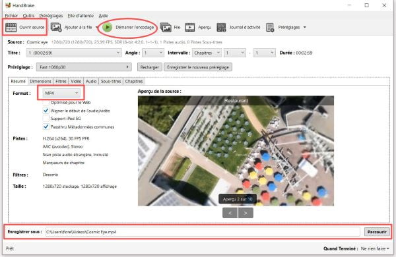Switch to the Chapitres tab

134,81
